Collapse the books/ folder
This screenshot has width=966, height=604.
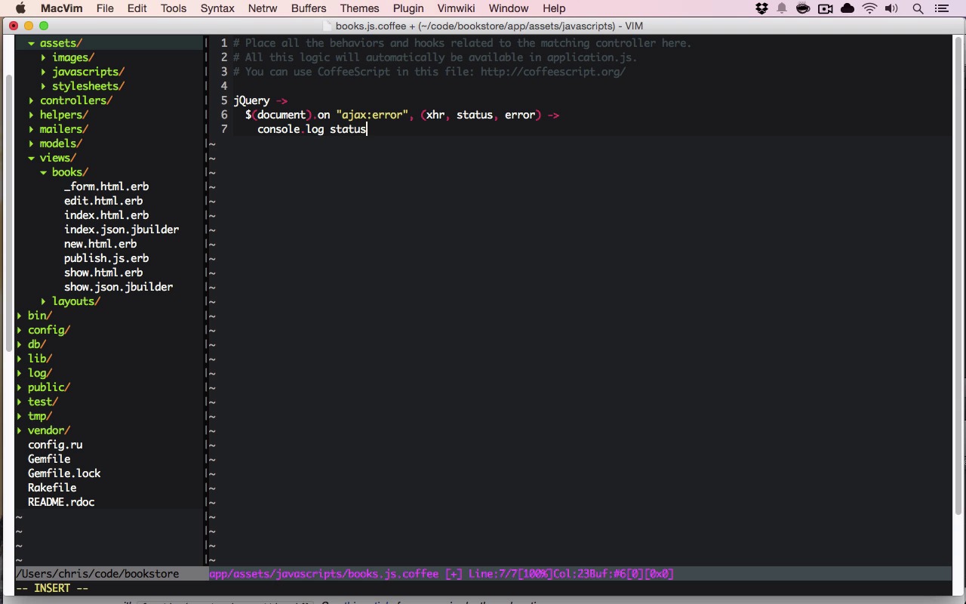(x=43, y=172)
